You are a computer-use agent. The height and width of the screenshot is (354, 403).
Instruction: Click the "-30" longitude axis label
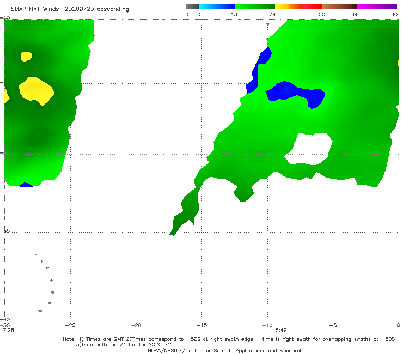[x=5, y=325]
